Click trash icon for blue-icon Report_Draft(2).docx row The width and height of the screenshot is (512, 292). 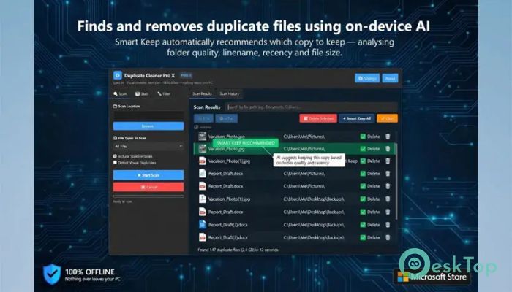pyautogui.click(x=388, y=225)
